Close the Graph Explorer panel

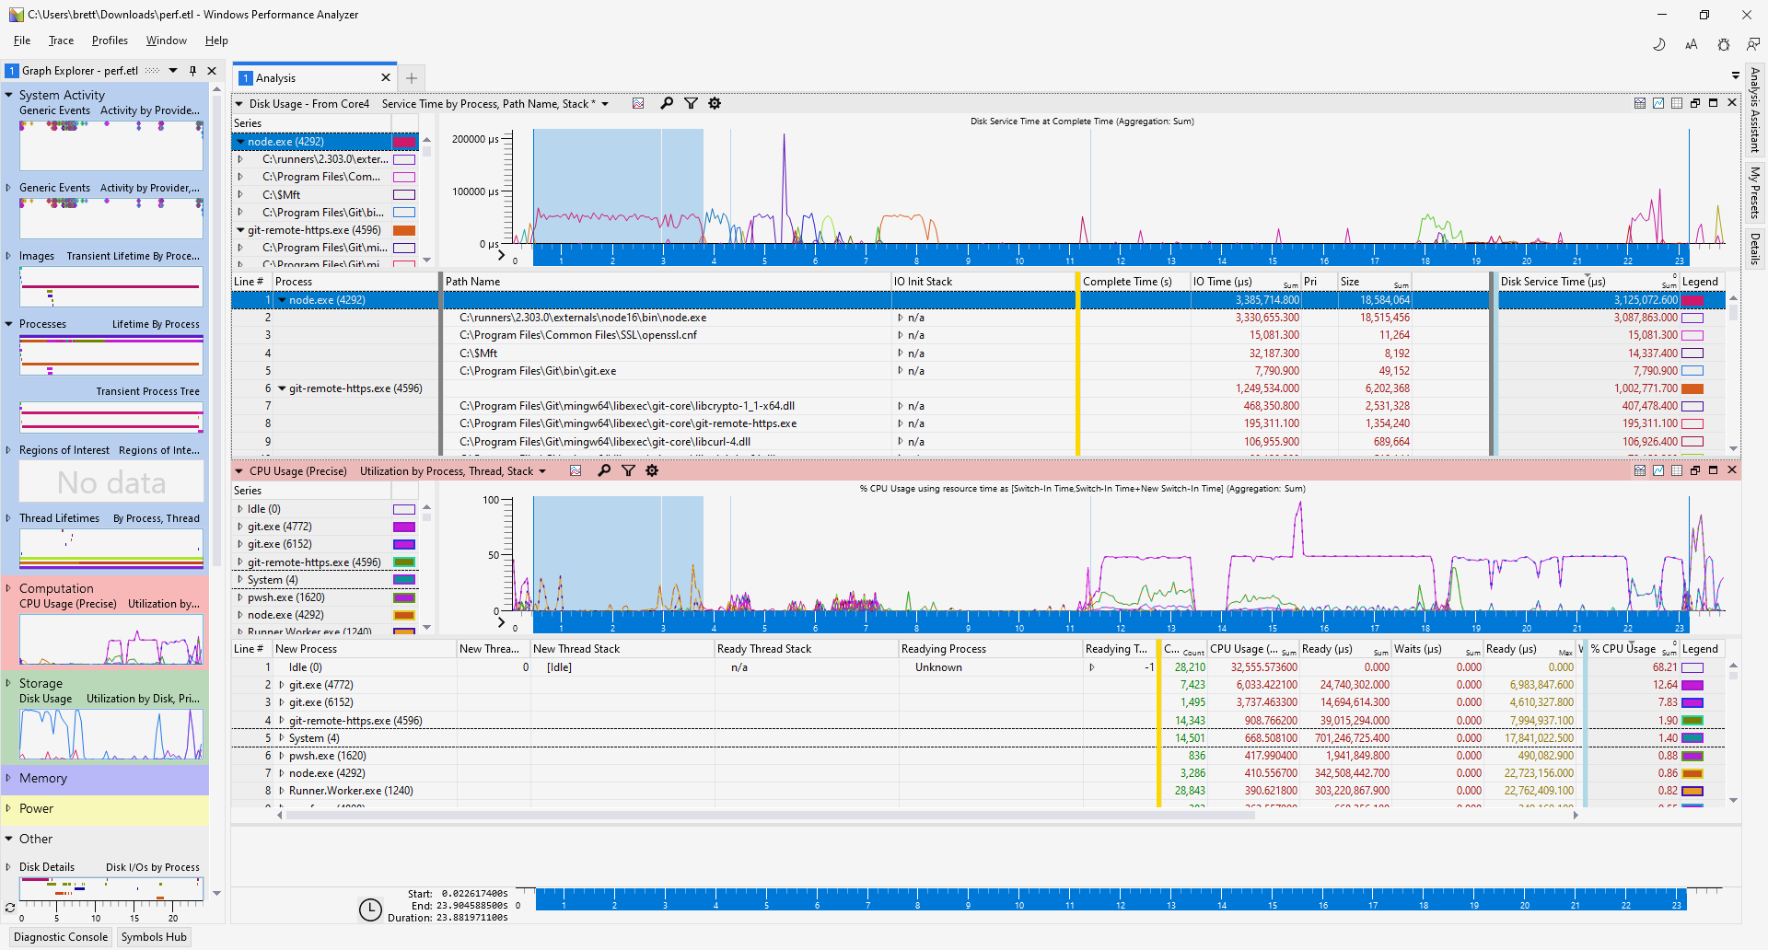point(212,71)
